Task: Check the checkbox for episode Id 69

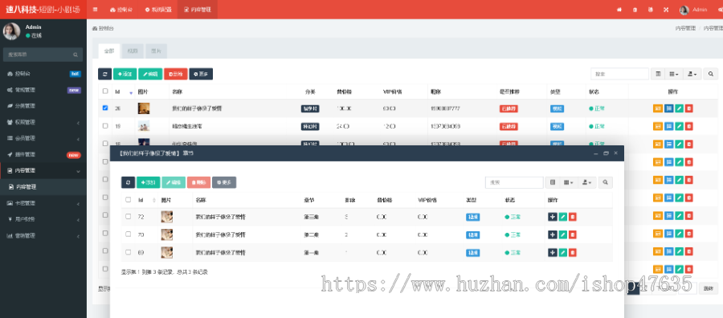Action: click(129, 252)
